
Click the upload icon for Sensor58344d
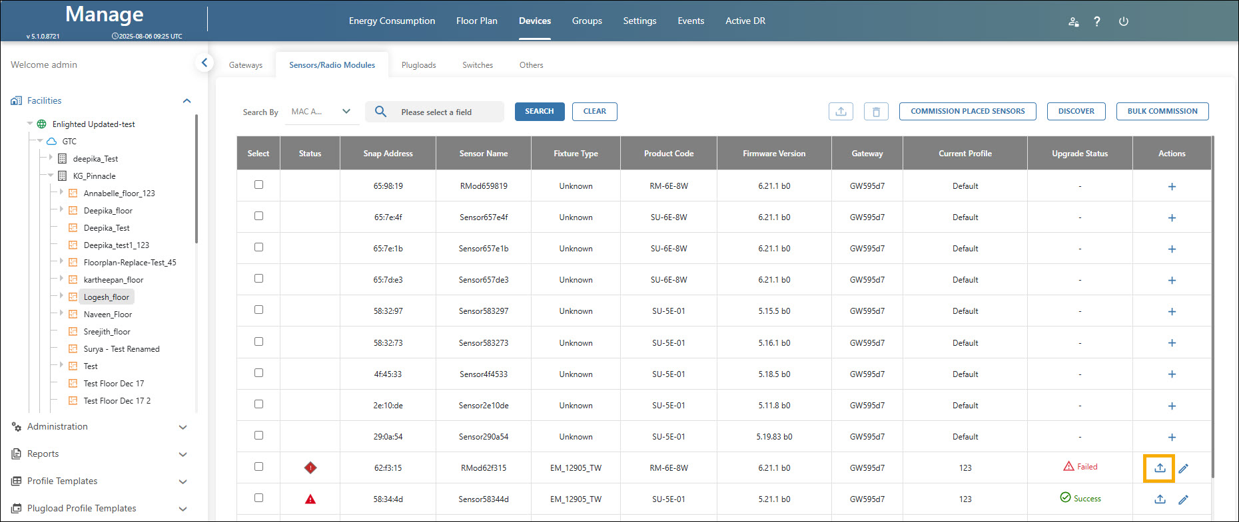[1160, 499]
